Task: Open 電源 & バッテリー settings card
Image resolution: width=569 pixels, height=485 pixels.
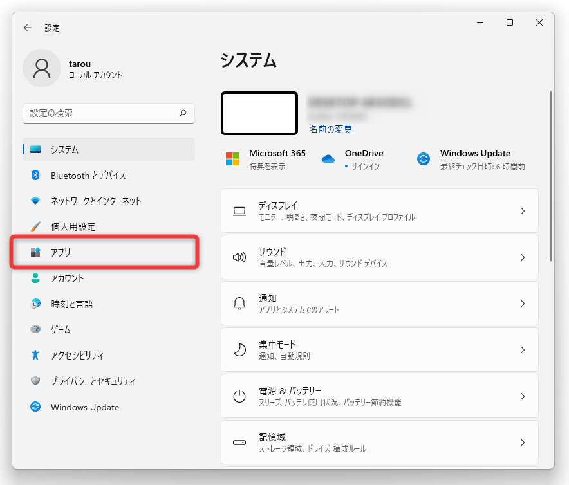Action: click(x=380, y=396)
